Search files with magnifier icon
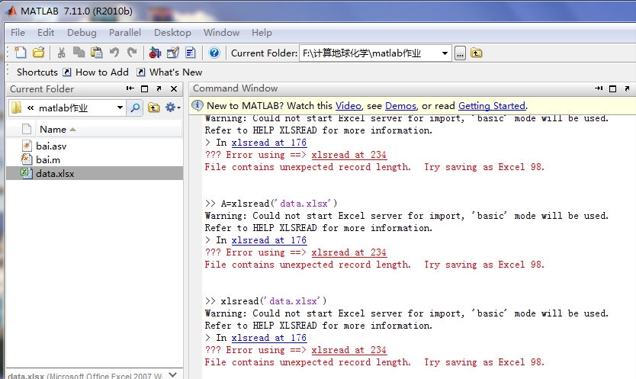This screenshot has width=636, height=379. click(x=135, y=108)
